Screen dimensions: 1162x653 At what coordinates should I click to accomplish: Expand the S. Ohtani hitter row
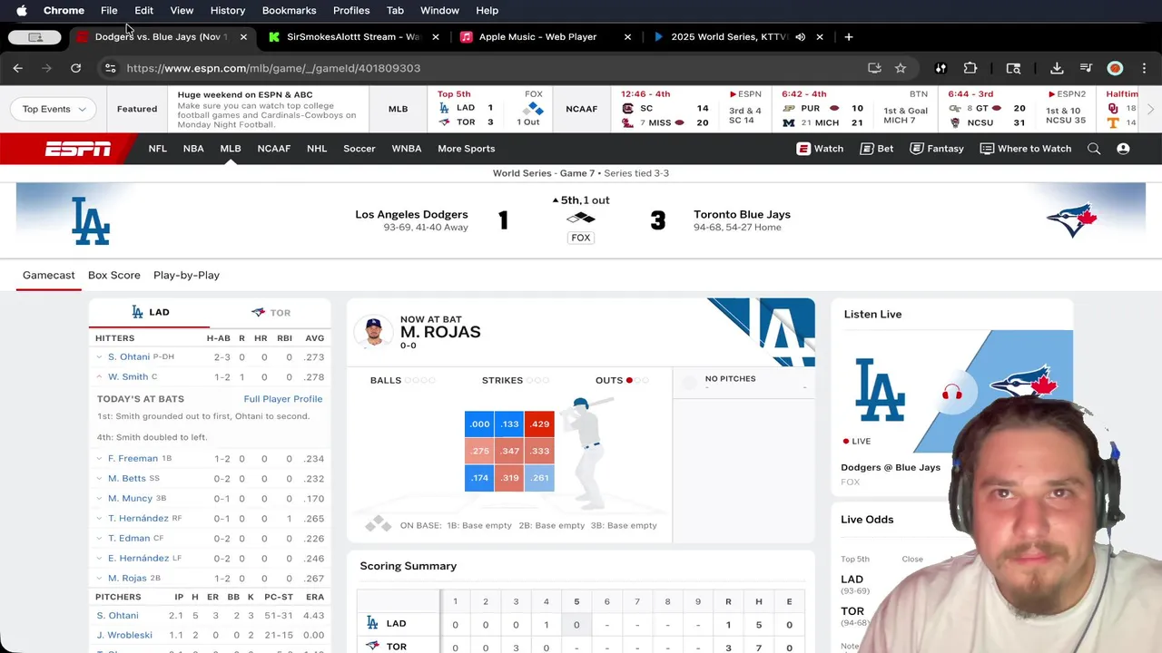(x=99, y=357)
